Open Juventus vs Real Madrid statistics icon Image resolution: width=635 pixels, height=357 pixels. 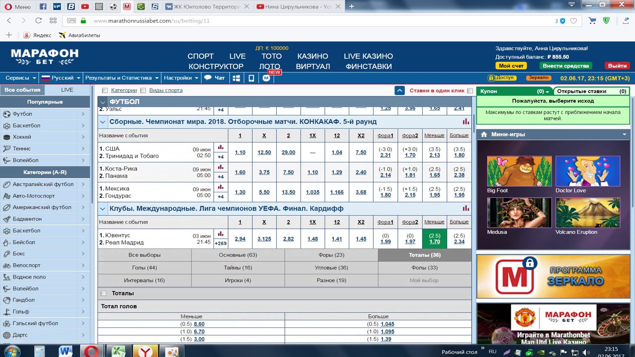[x=221, y=234]
